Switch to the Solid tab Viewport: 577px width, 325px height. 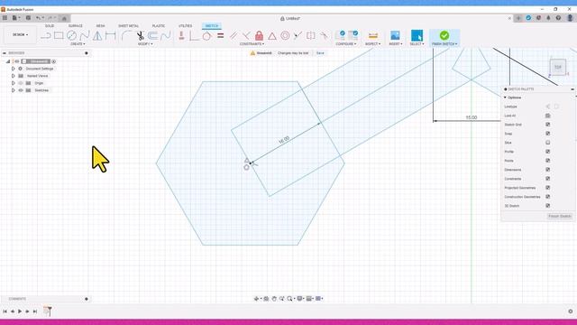[50, 26]
